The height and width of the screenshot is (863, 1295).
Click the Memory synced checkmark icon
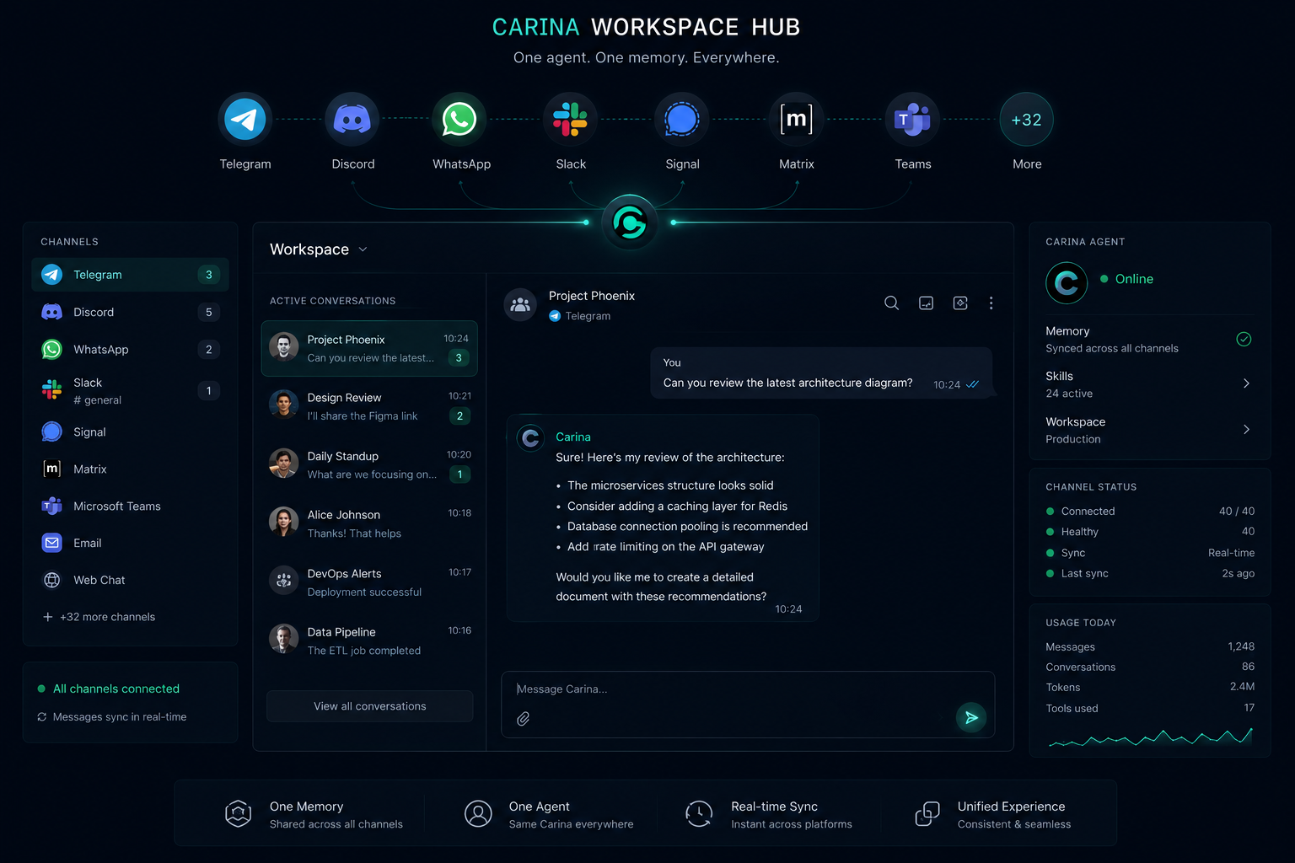[1244, 340]
